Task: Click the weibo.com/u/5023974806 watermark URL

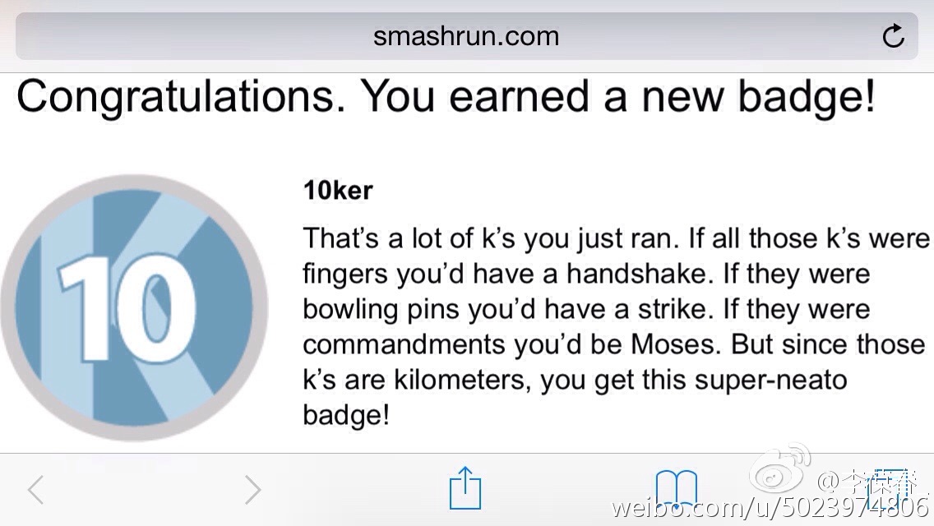Action: pyautogui.click(x=771, y=506)
